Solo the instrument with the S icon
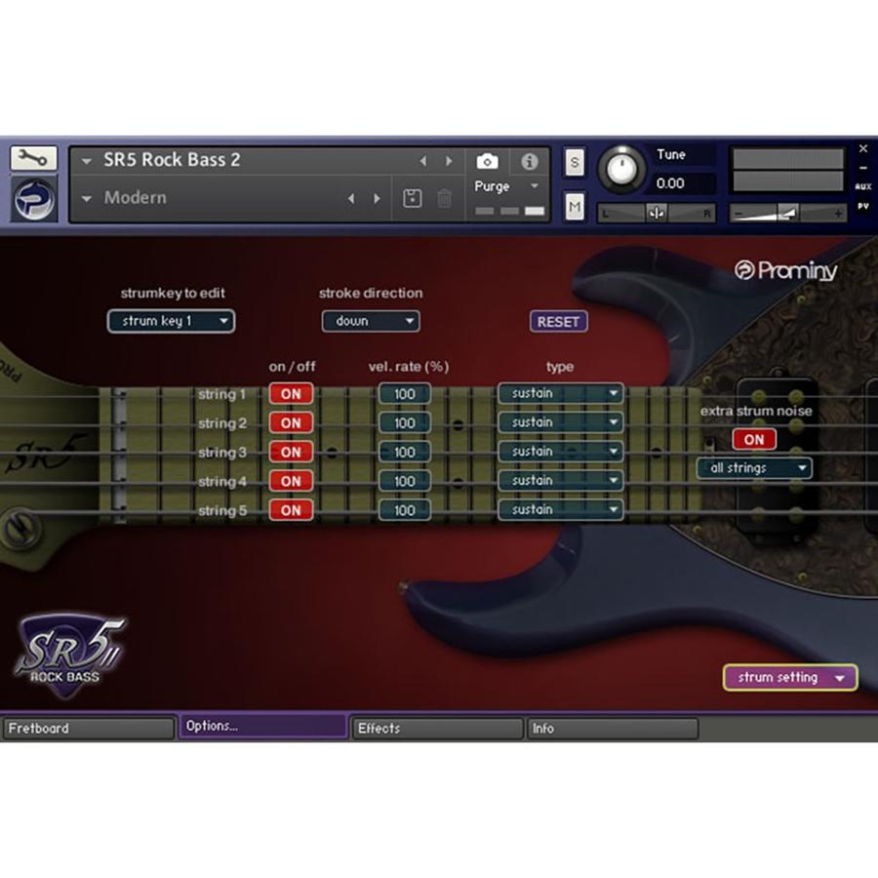Viewport: 878px width, 878px height. click(x=574, y=163)
